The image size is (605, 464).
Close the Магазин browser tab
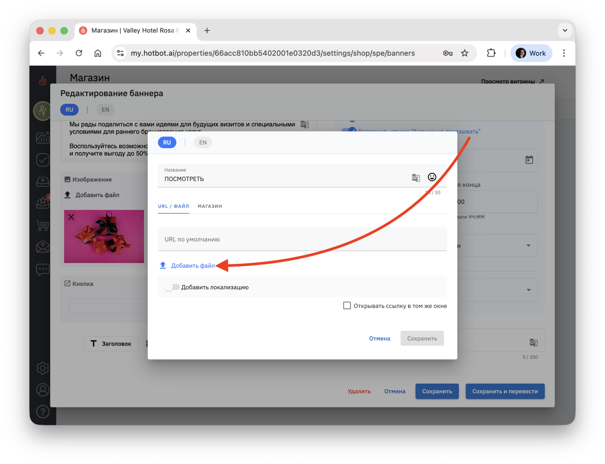pos(188,31)
